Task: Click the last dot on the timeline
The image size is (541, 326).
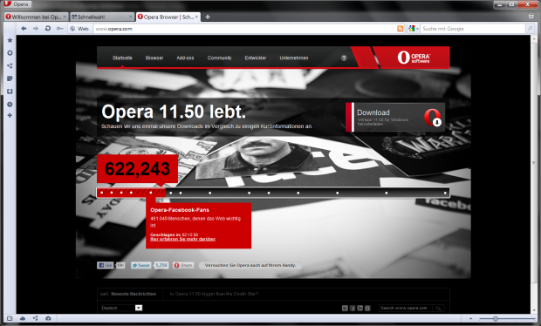Action: click(445, 193)
